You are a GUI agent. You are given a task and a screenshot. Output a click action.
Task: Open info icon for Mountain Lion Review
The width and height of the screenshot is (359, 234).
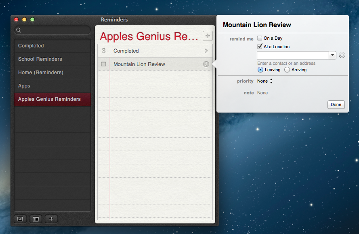click(x=206, y=64)
